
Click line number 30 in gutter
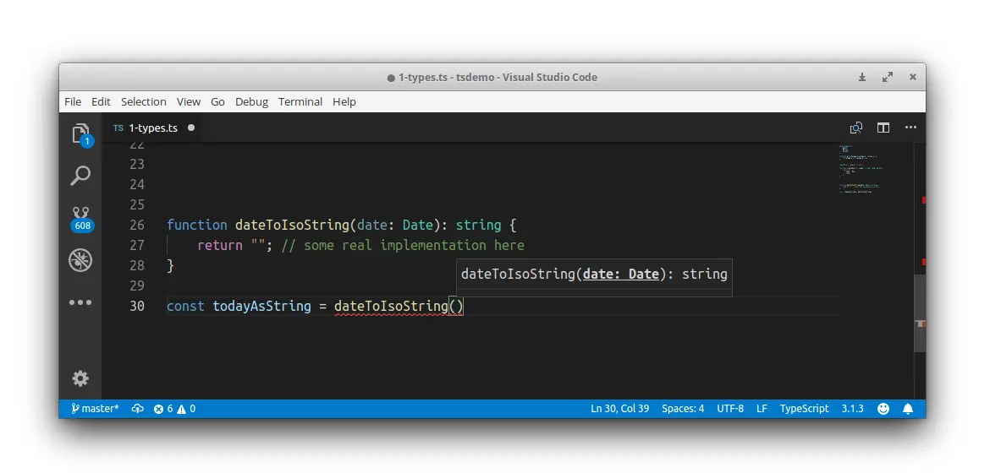coord(137,306)
